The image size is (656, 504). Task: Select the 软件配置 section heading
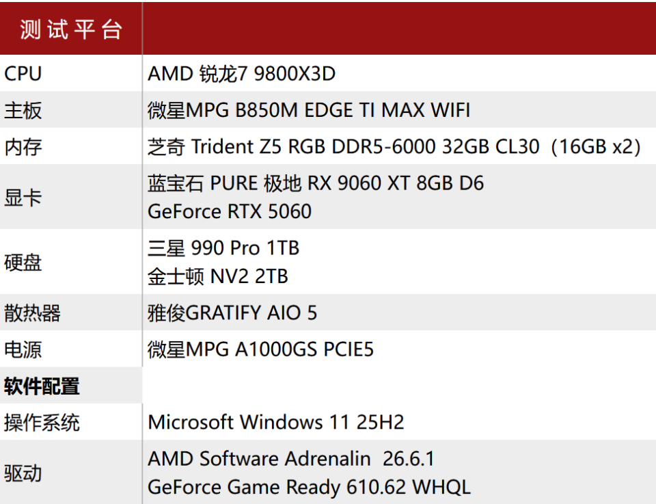tap(42, 386)
